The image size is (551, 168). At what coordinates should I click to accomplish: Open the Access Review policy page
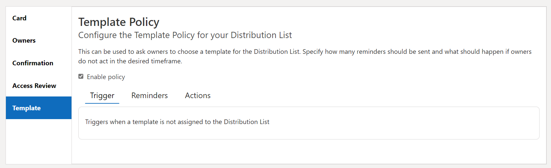click(34, 86)
